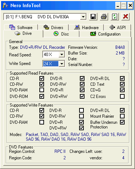Toggle the C2 Errors checkbox
Screen dimensions: 135x169
122,96
